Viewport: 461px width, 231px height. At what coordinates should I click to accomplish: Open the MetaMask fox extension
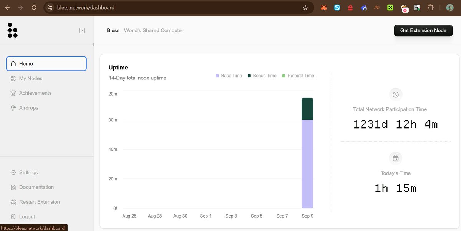point(324,7)
